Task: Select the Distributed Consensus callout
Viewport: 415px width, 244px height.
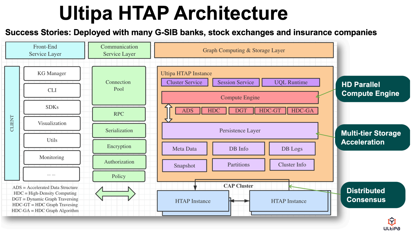Action: point(373,195)
